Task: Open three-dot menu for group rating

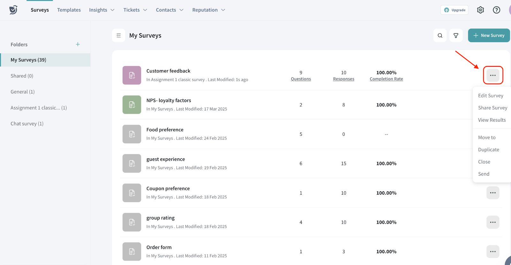Action: (492, 222)
